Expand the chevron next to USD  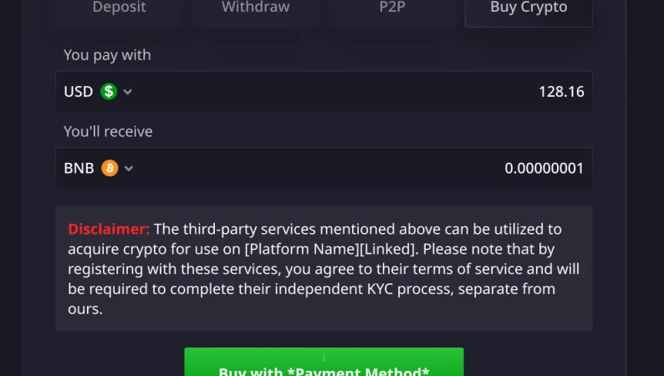click(x=127, y=92)
